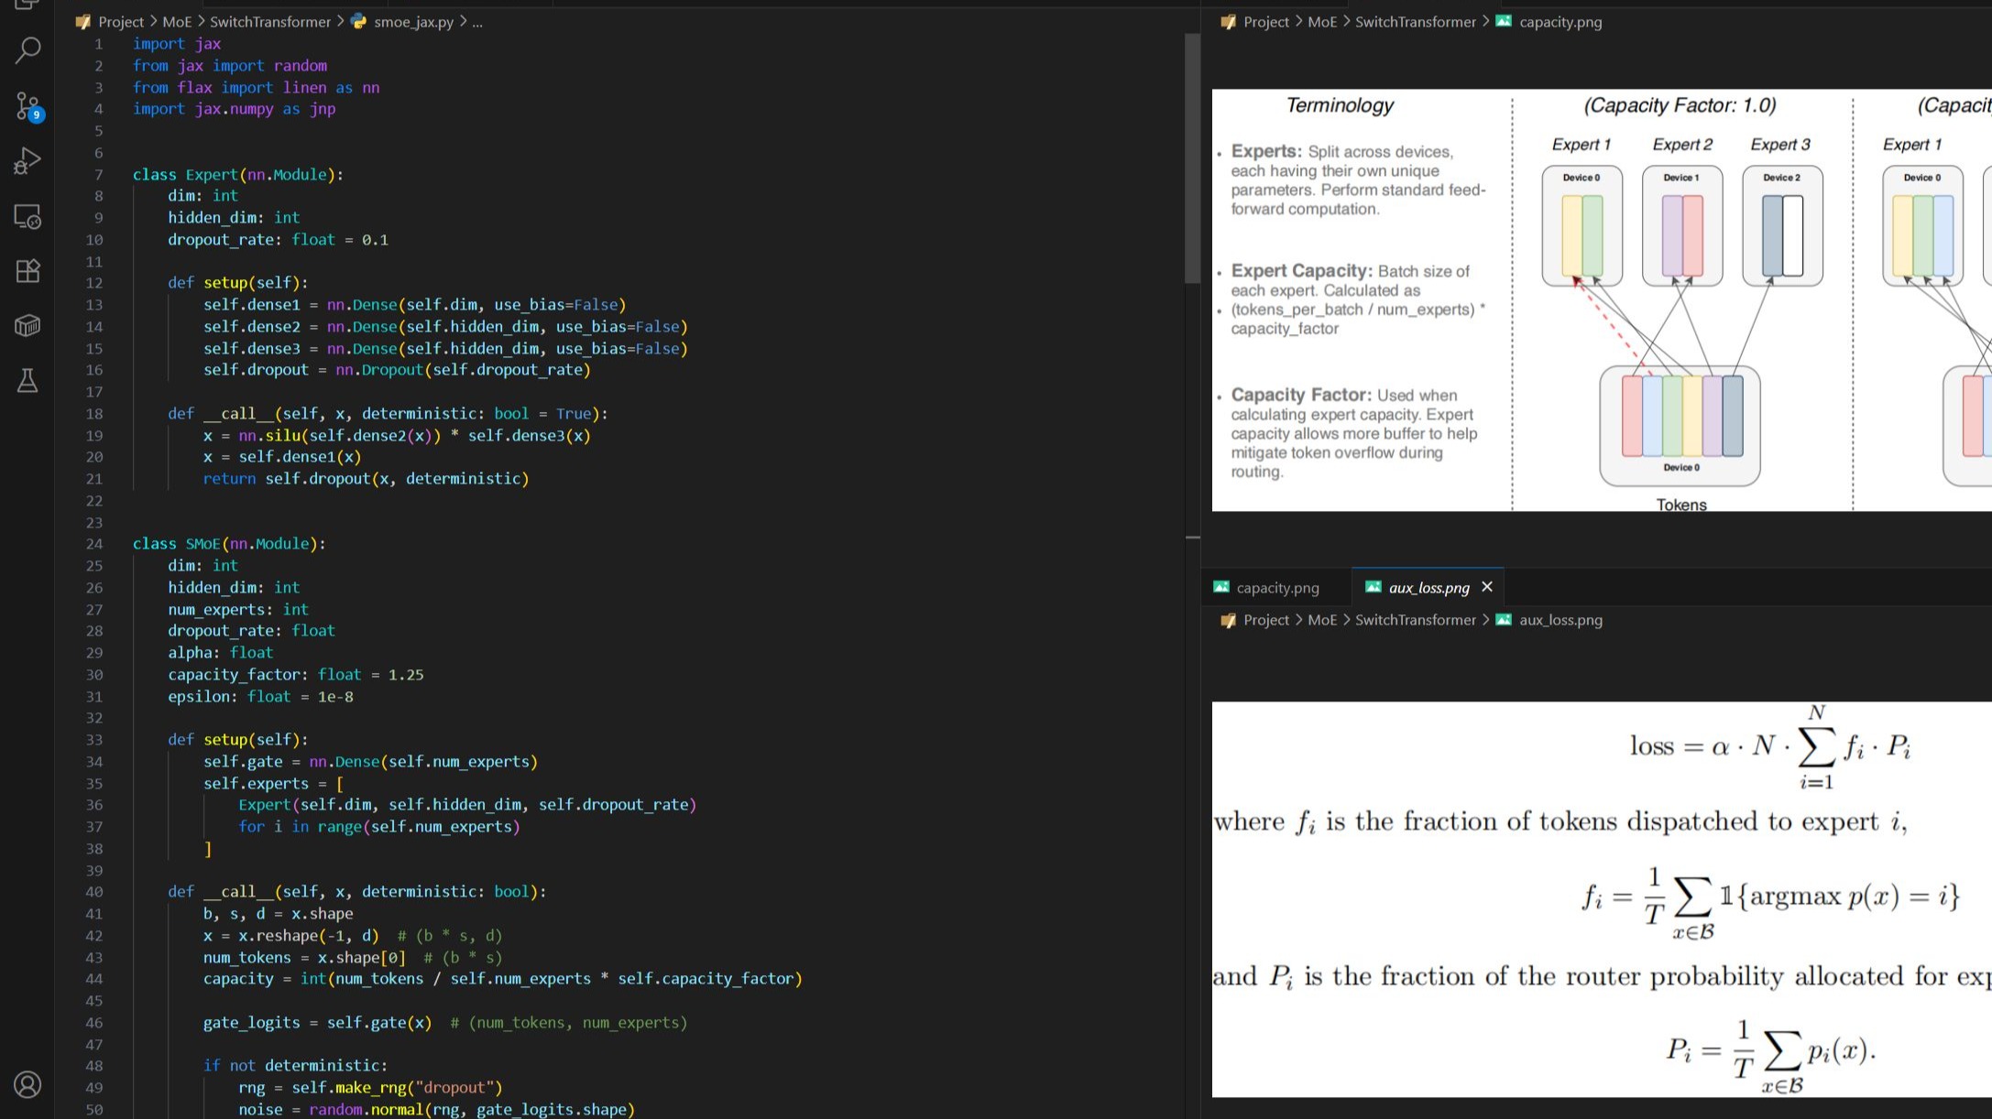Open MoE breadcrumb folder above code editor
Viewport: 1992px width, 1119px height.
tap(177, 22)
